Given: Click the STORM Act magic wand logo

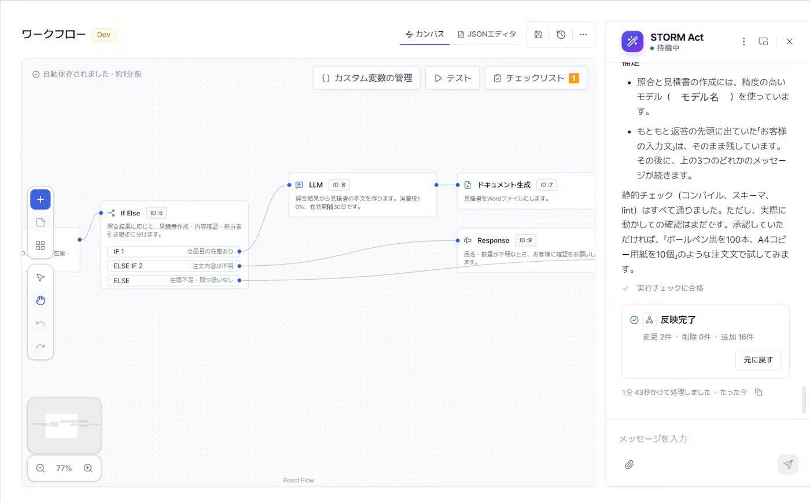Looking at the screenshot, I should [x=632, y=41].
